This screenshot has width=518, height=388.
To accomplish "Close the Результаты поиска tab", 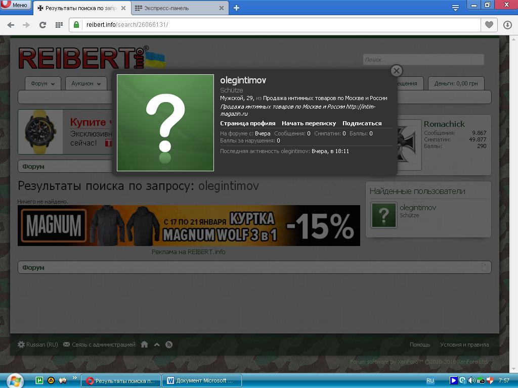I will [123, 8].
